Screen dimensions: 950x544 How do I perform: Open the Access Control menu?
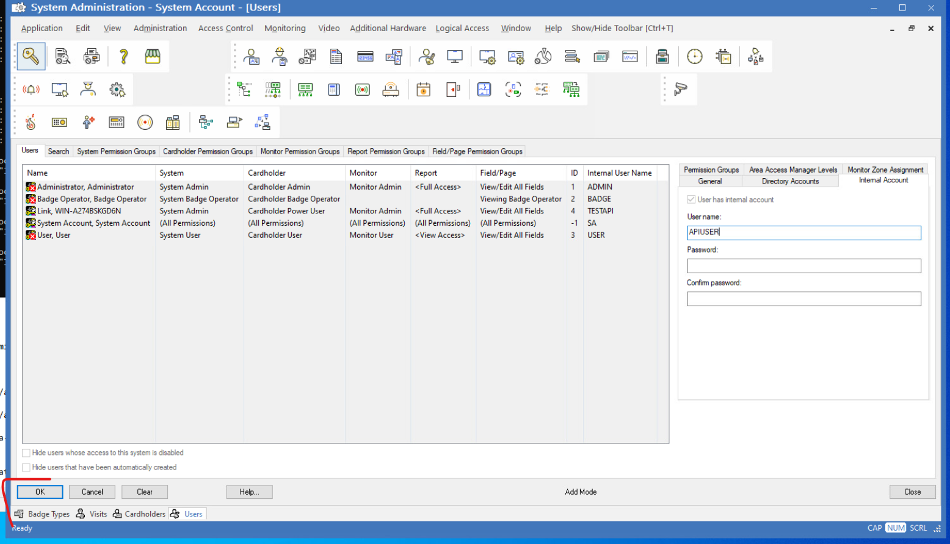(x=225, y=28)
